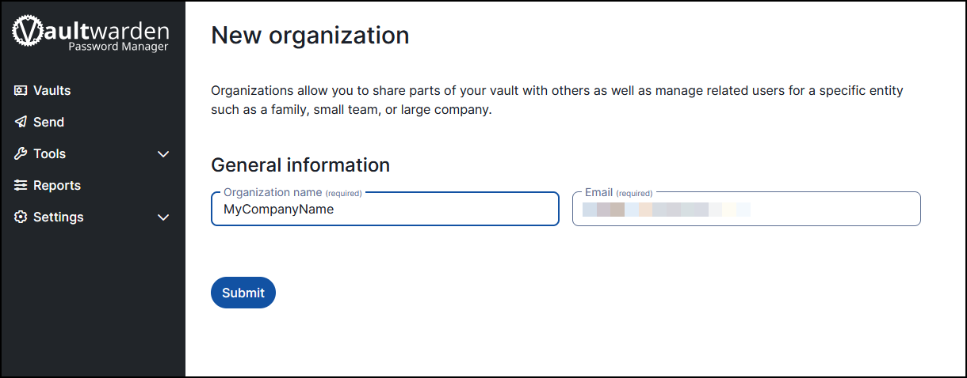
Task: Go to the Send menu label
Action: tap(48, 123)
